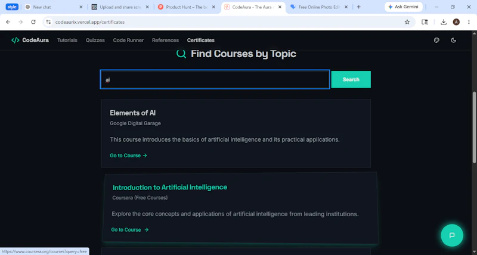Screen dimensions: 477x255
Task: Close the Free Online Photo Editor tab
Action: pyautogui.click(x=346, y=7)
